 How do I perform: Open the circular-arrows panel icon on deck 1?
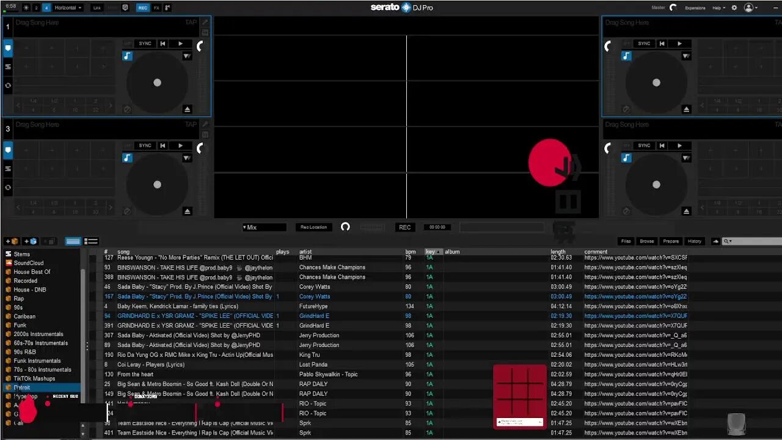click(8, 86)
